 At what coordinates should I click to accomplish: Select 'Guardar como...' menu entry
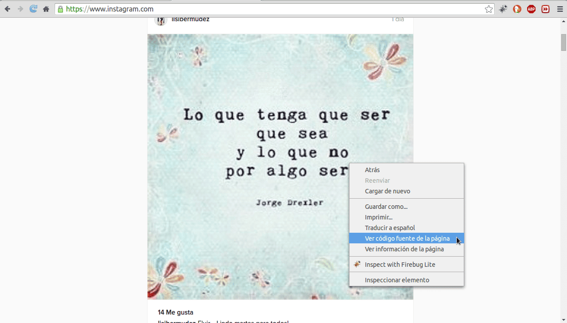click(x=386, y=207)
